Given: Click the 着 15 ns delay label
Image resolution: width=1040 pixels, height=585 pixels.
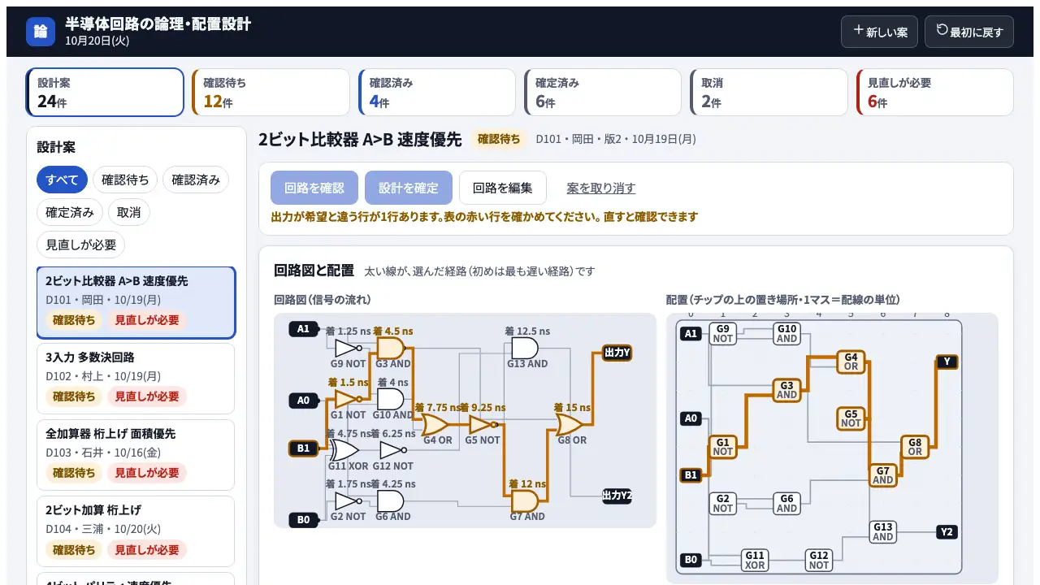Looking at the screenshot, I should click(x=572, y=408).
